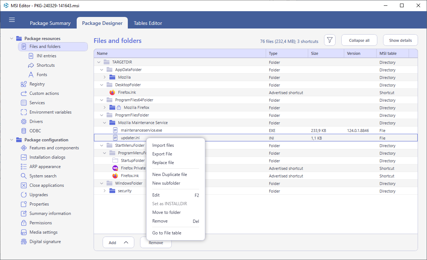
Task: Choose Edit in the context menu
Action: click(176, 195)
